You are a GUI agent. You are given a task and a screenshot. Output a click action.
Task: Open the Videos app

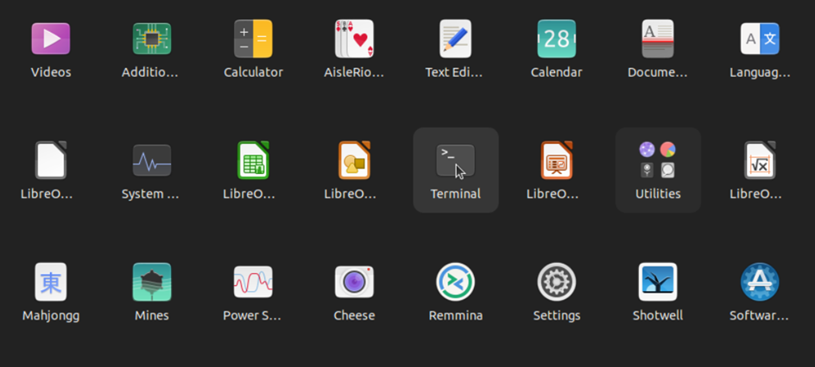[50, 39]
